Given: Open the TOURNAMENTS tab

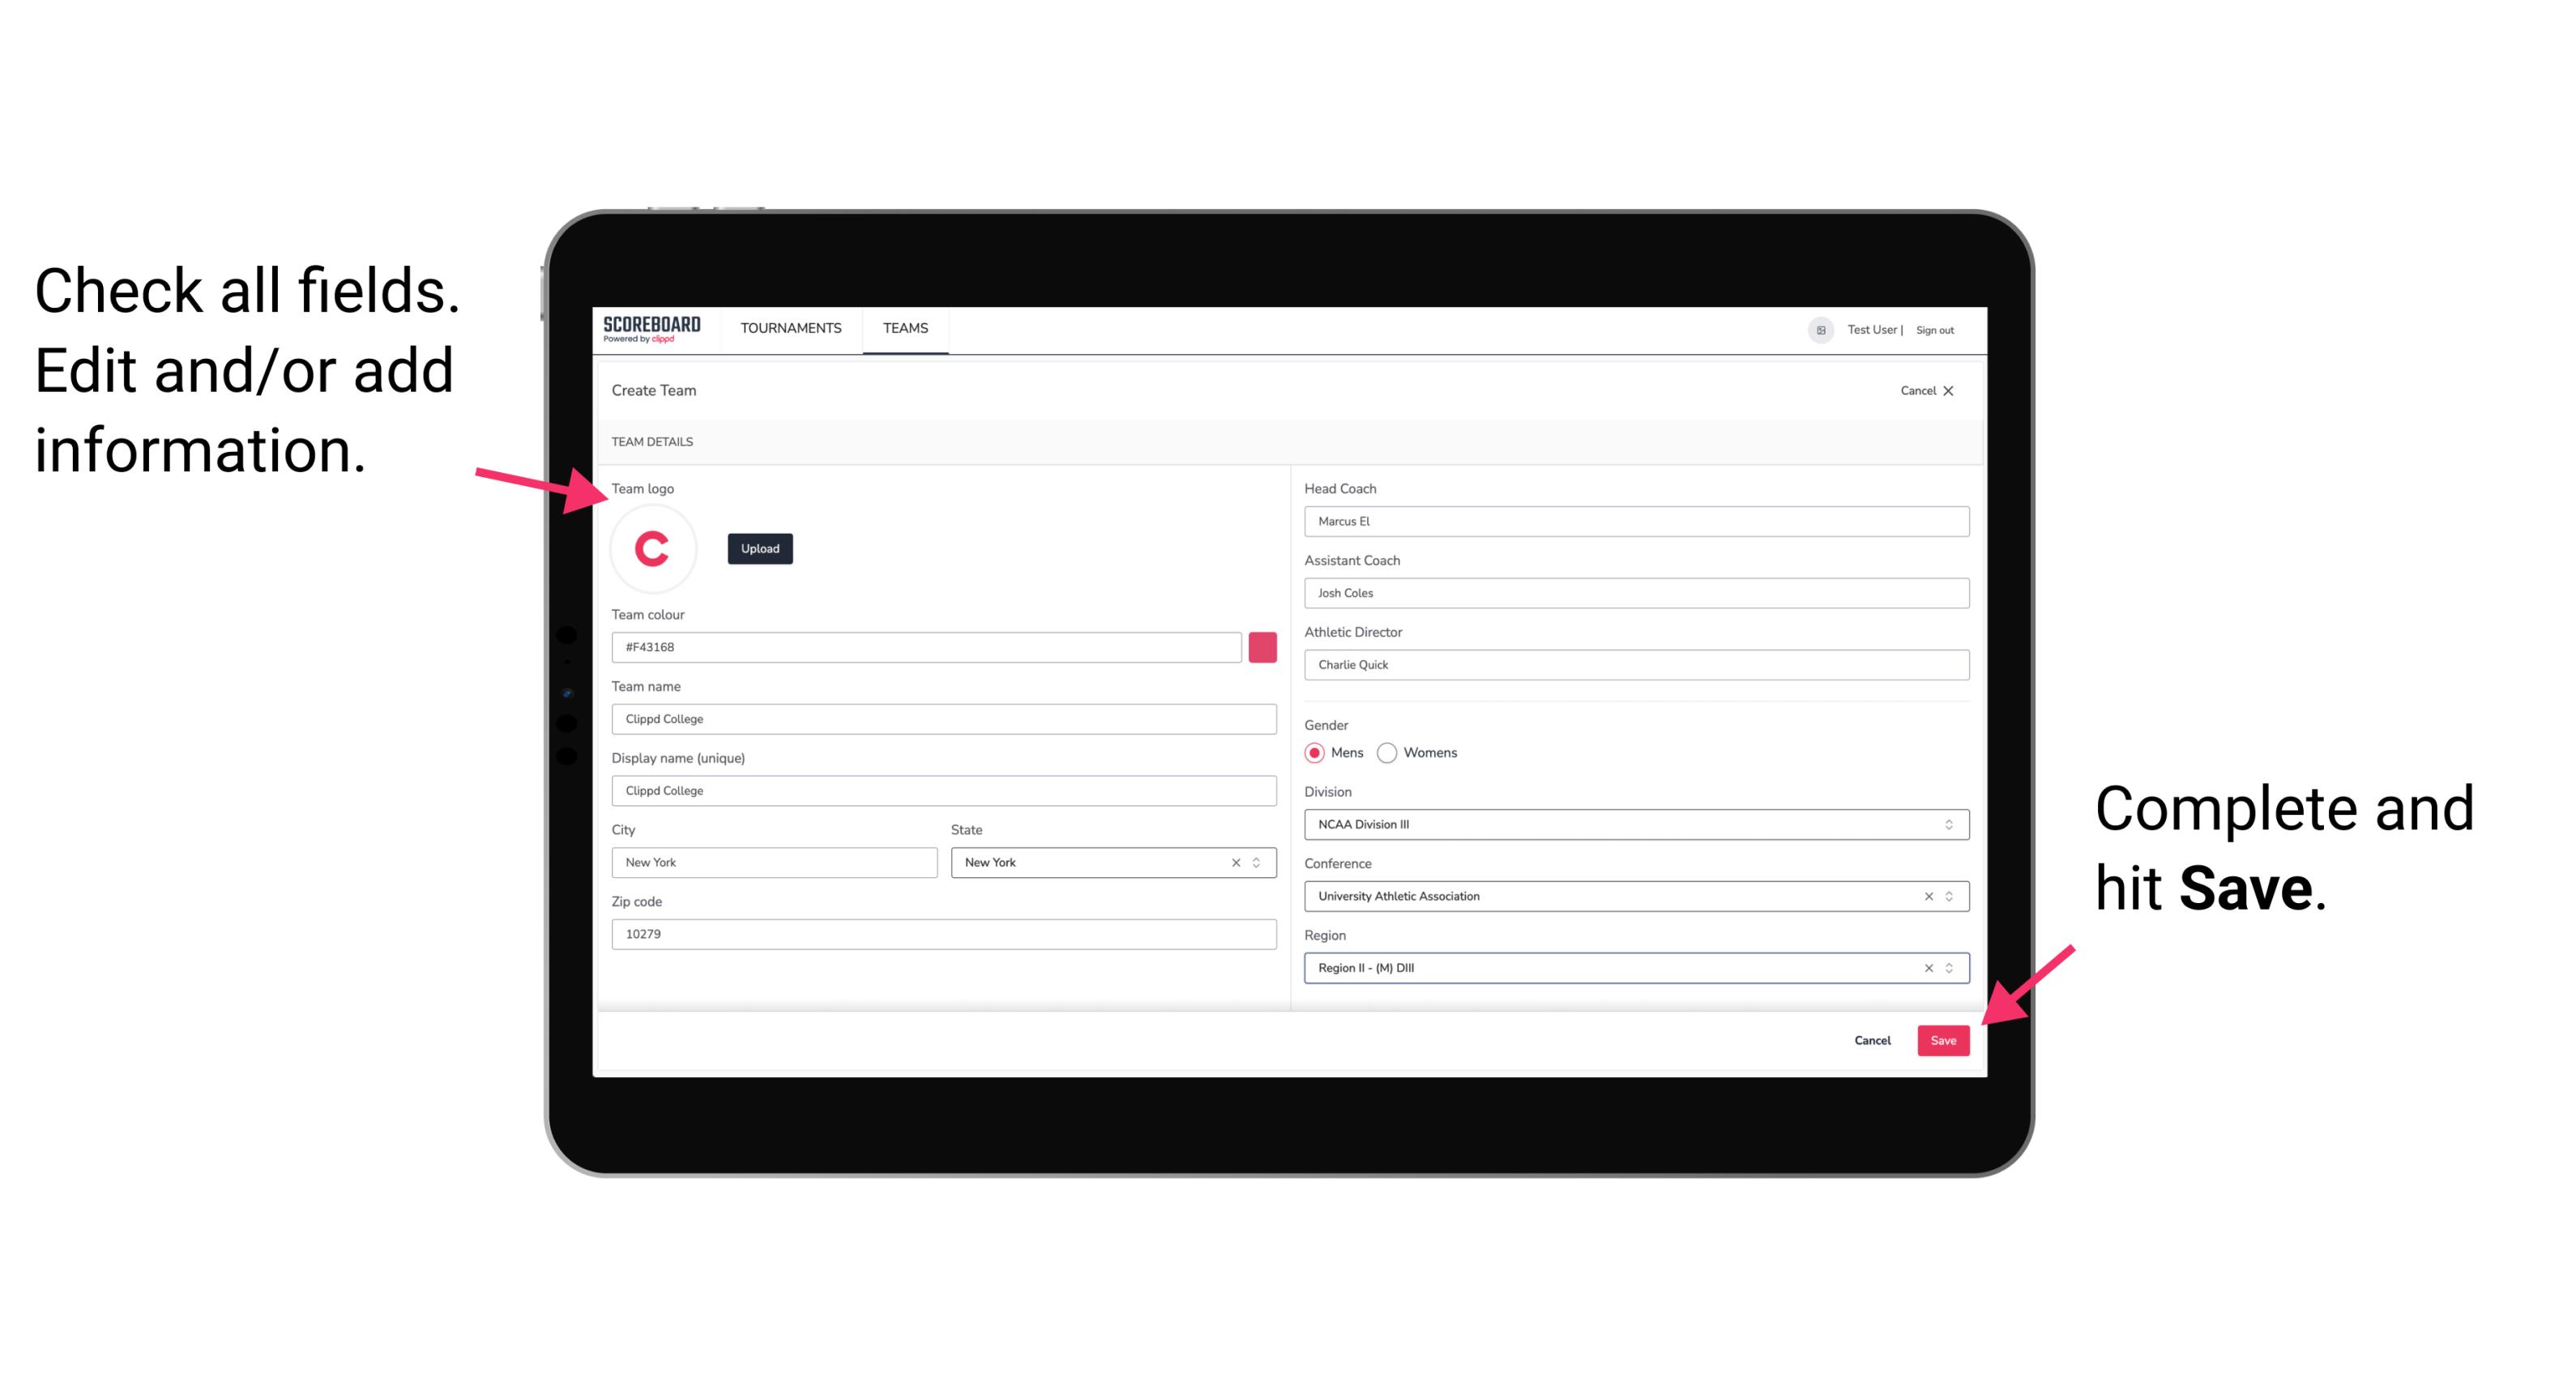Looking at the screenshot, I should pyautogui.click(x=790, y=327).
